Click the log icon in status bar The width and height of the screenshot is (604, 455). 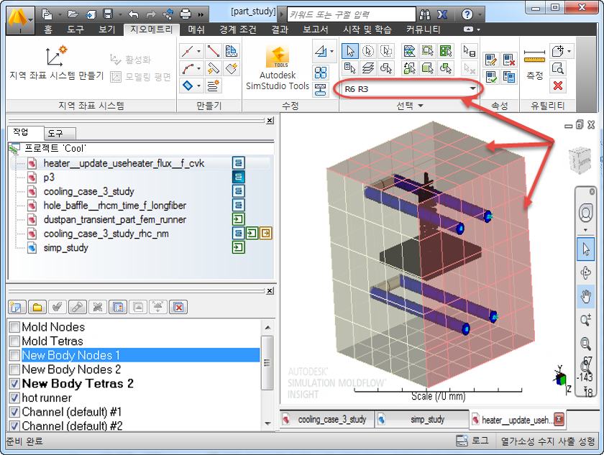coord(462,441)
